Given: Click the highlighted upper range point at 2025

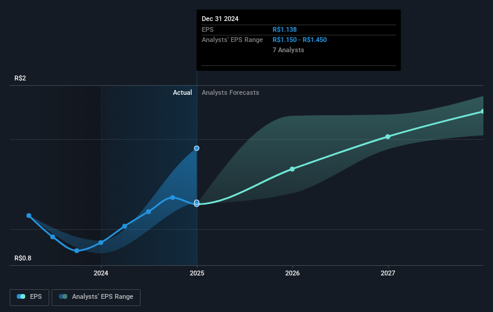Looking at the screenshot, I should tap(196, 148).
